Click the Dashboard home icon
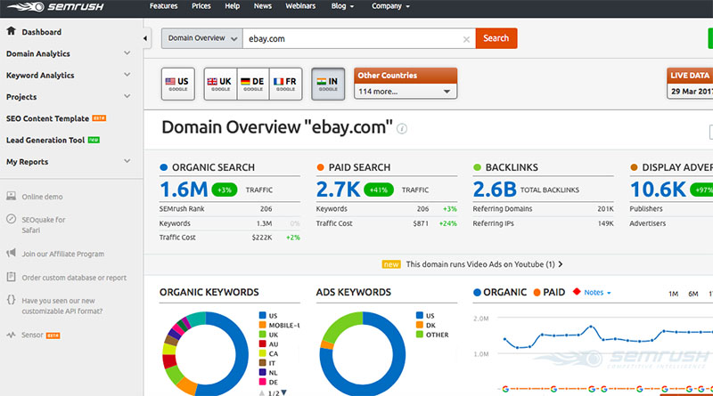Image resolution: width=713 pixels, height=396 pixels. 12,32
